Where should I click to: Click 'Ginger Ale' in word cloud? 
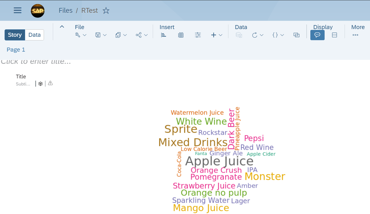click(226, 153)
